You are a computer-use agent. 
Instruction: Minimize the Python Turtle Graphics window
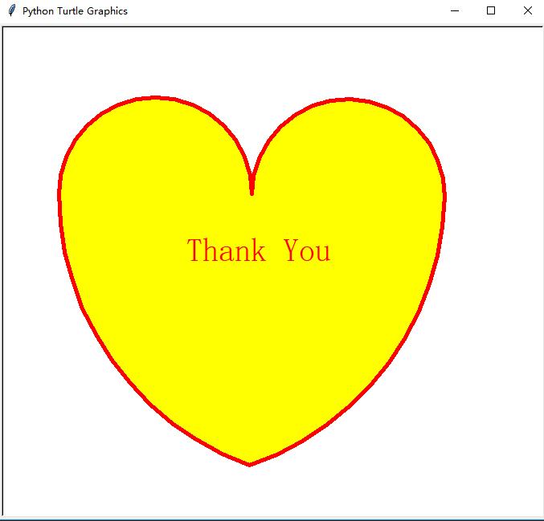(x=455, y=10)
